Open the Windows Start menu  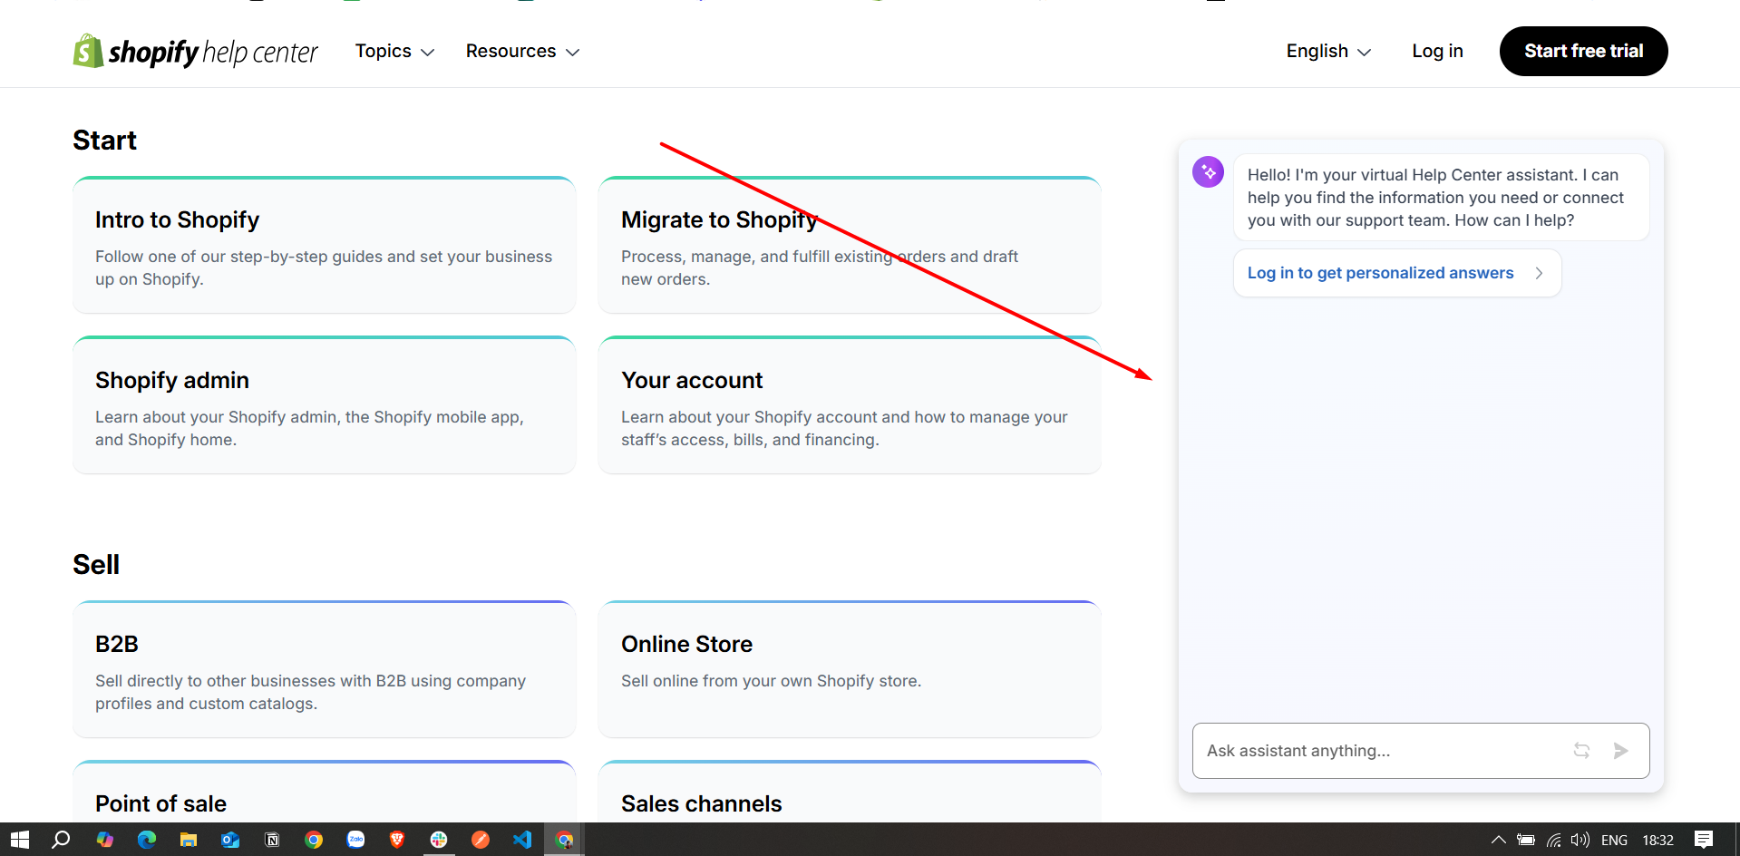(20, 840)
